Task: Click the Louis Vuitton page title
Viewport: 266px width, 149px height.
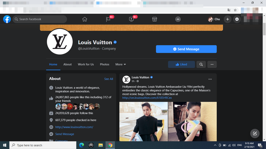Action: [95, 42]
